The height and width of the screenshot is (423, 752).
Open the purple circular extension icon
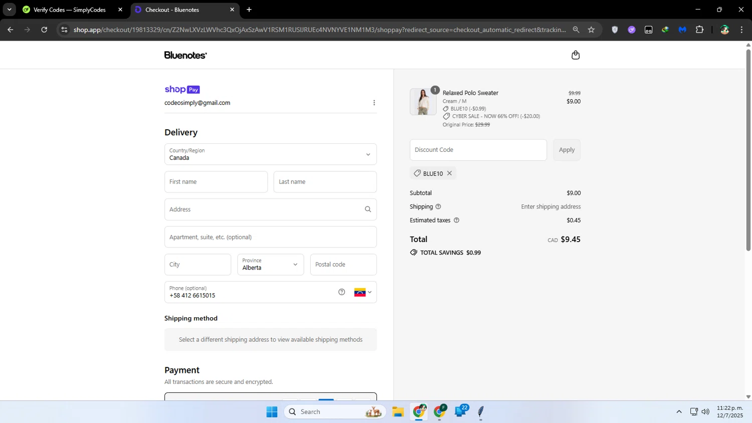pyautogui.click(x=632, y=30)
